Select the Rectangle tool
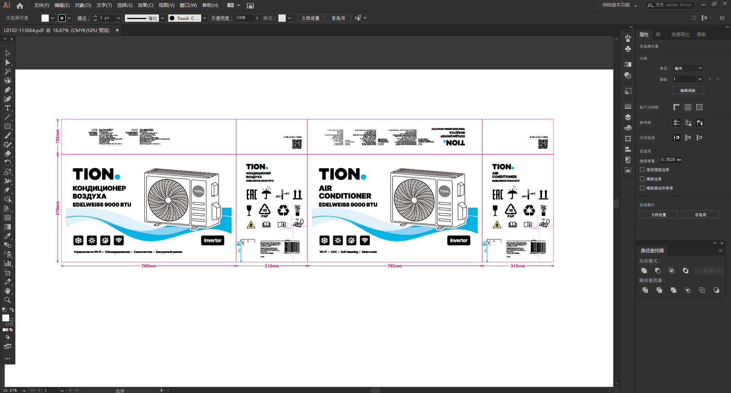 8,127
